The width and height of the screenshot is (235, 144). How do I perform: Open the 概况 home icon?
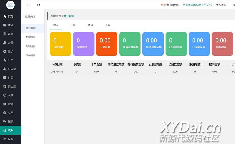click(5, 16)
